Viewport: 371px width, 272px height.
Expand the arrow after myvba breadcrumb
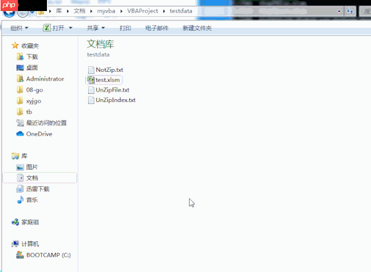(121, 11)
